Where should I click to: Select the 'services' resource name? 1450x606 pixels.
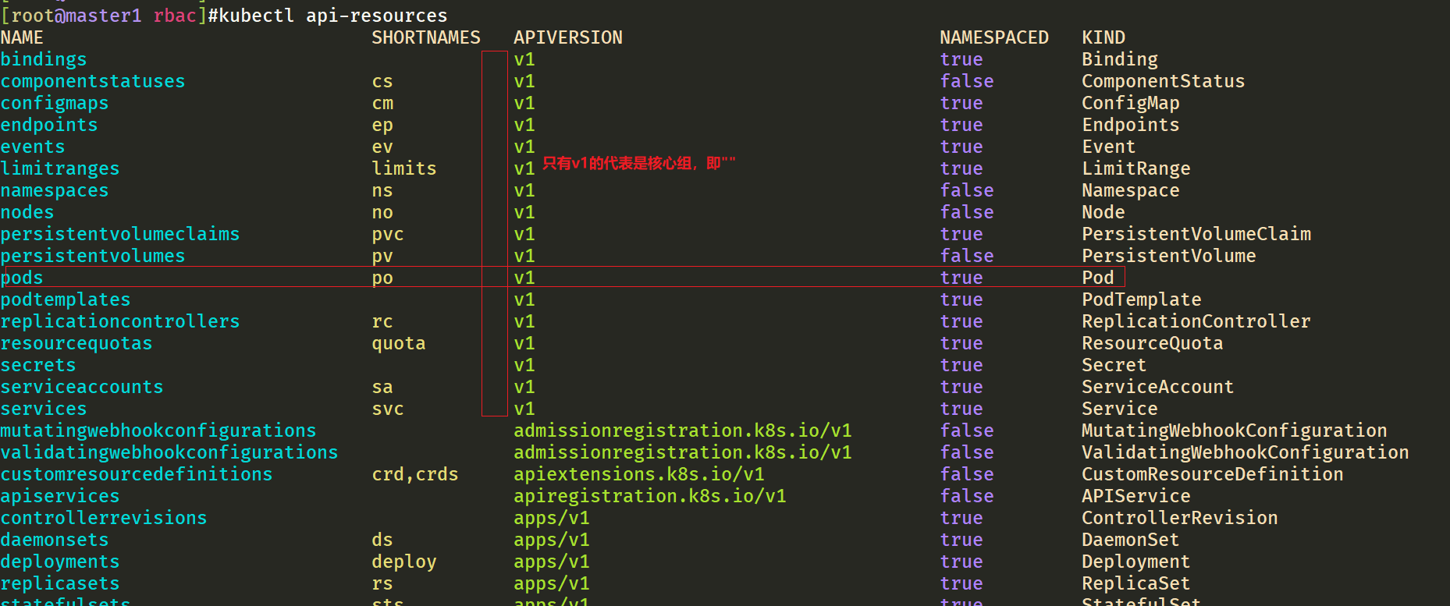point(44,409)
